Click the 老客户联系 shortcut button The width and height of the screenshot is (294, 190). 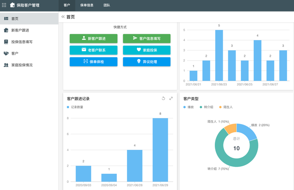pos(94,50)
